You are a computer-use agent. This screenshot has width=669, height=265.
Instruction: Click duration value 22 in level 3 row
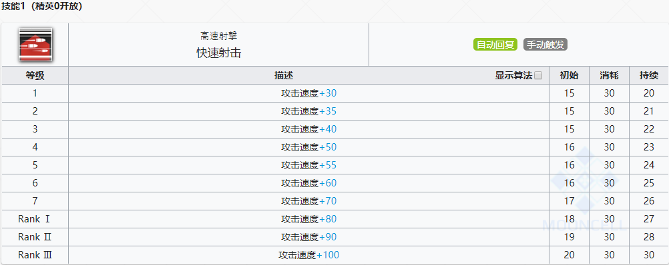[649, 129]
